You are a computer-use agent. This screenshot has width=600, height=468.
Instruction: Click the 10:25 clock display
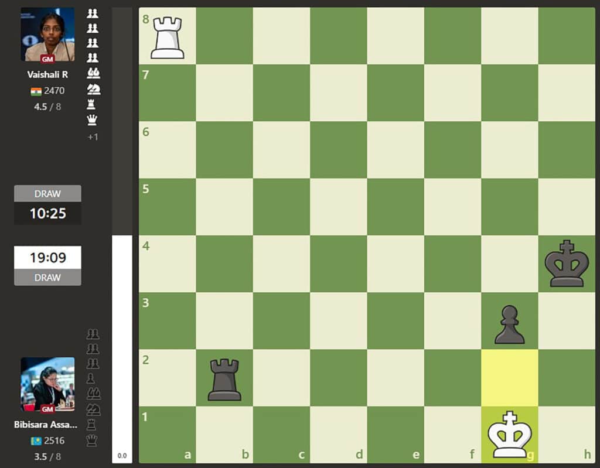pyautogui.click(x=47, y=214)
